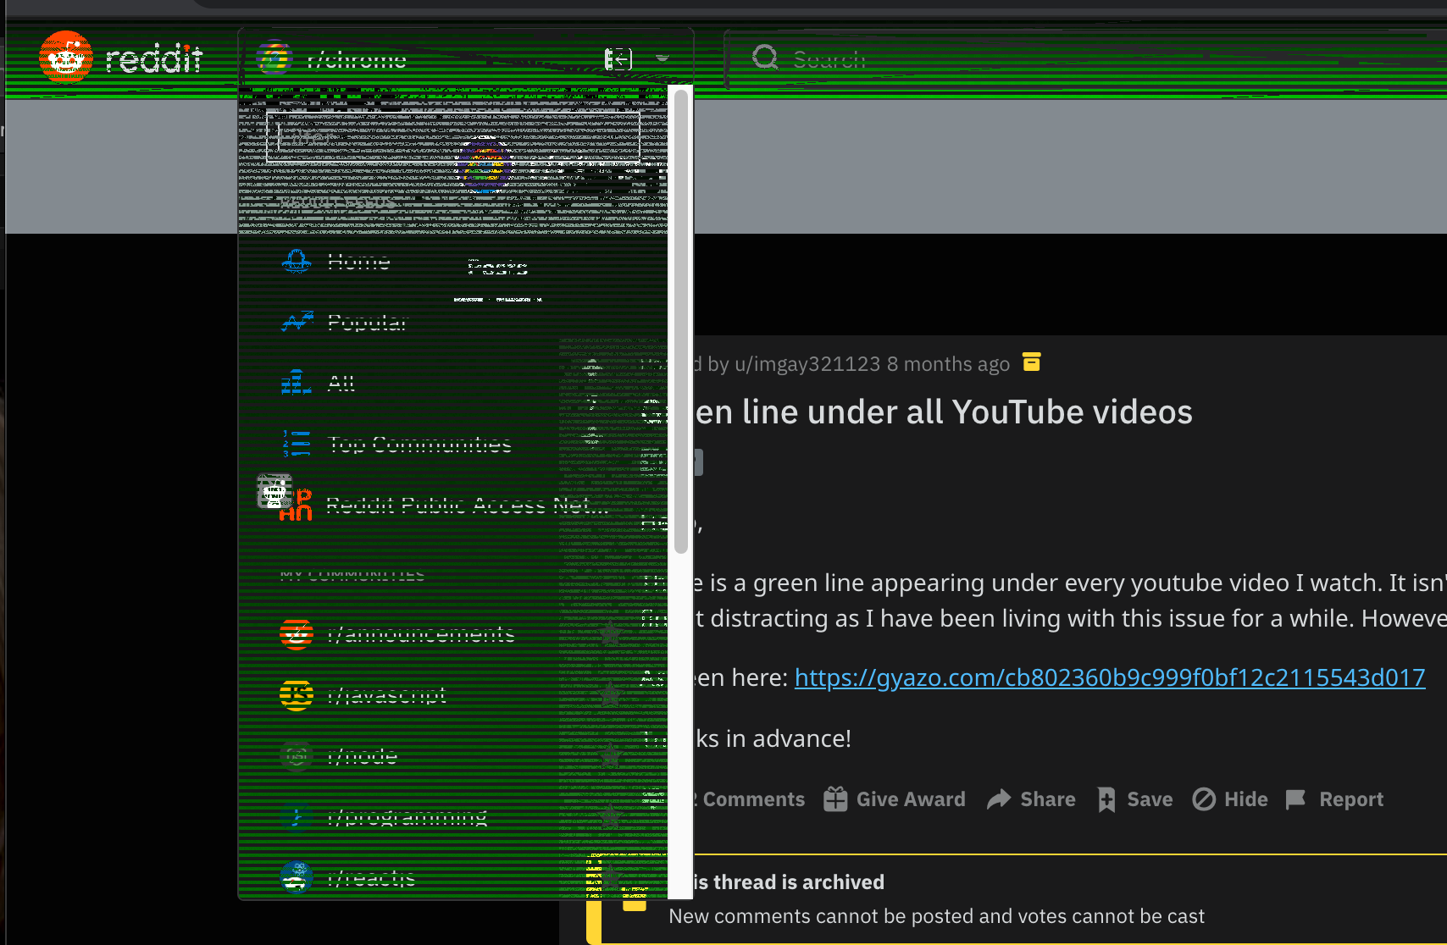Star the r/programming community
The width and height of the screenshot is (1447, 945).
(x=610, y=816)
